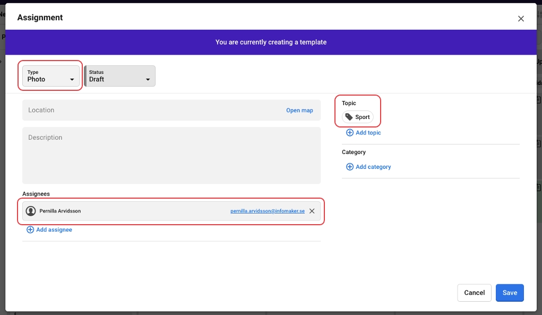Image resolution: width=542 pixels, height=315 pixels.
Task: Open the Type dropdown showing Photo
Action: coord(51,76)
